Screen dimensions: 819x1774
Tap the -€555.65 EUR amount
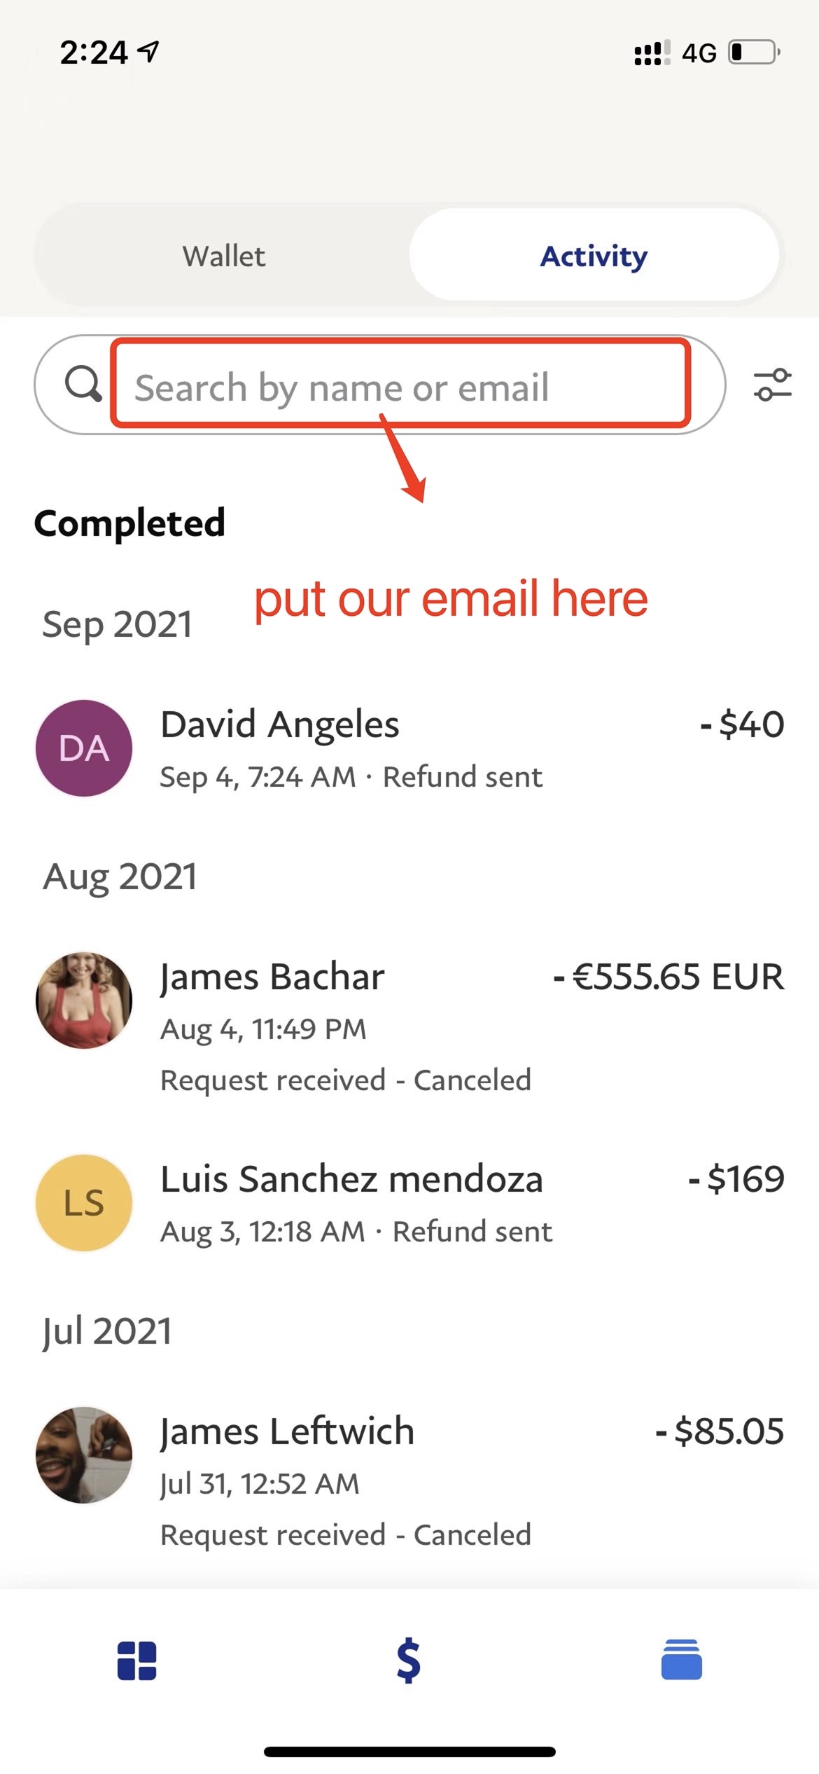coord(668,977)
